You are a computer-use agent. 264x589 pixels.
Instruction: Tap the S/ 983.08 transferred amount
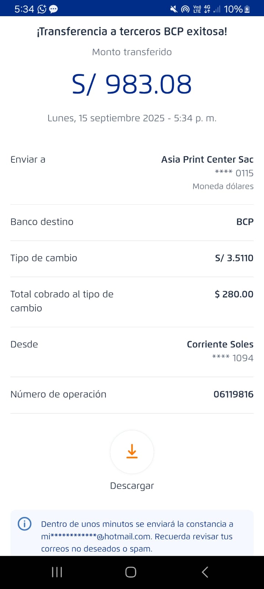[132, 84]
